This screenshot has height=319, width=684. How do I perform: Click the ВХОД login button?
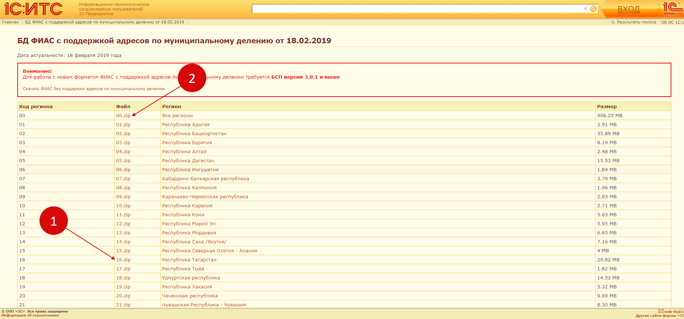pos(629,9)
